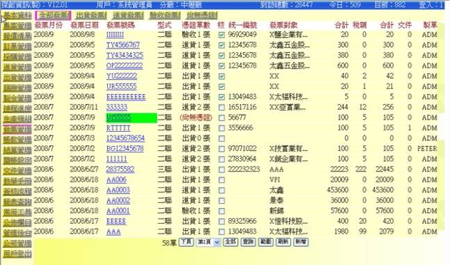Uncheck the verified box for invoice UR555555
Viewport: 450px width, 265px height.
tap(221, 87)
